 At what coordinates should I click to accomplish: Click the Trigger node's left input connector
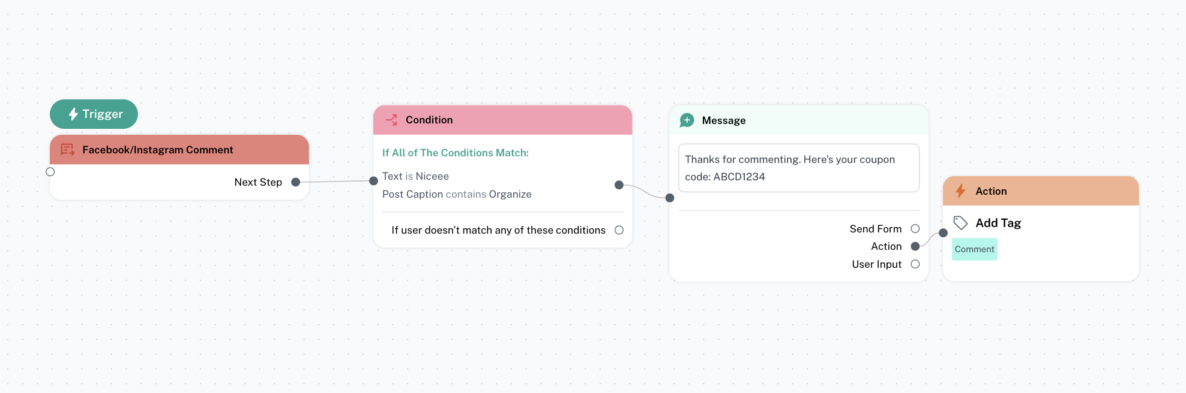click(x=50, y=172)
